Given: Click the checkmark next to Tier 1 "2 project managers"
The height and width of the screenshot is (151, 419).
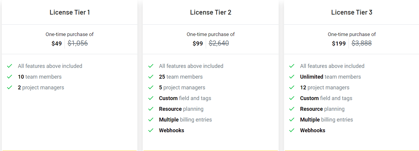Looking at the screenshot, I should click(10, 88).
